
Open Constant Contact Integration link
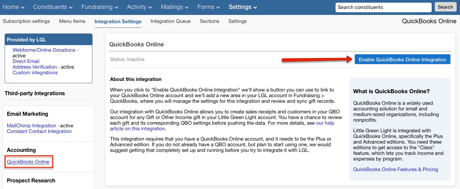39,131
